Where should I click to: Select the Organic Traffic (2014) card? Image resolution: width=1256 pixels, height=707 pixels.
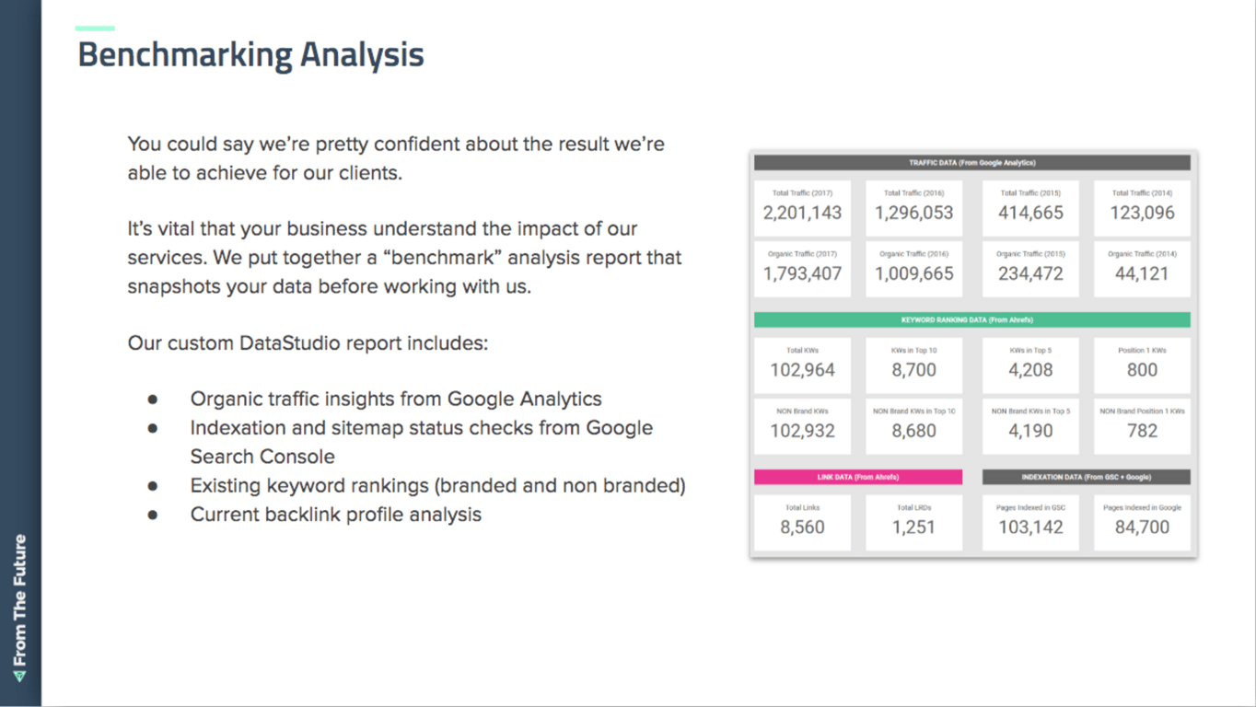pos(1142,268)
